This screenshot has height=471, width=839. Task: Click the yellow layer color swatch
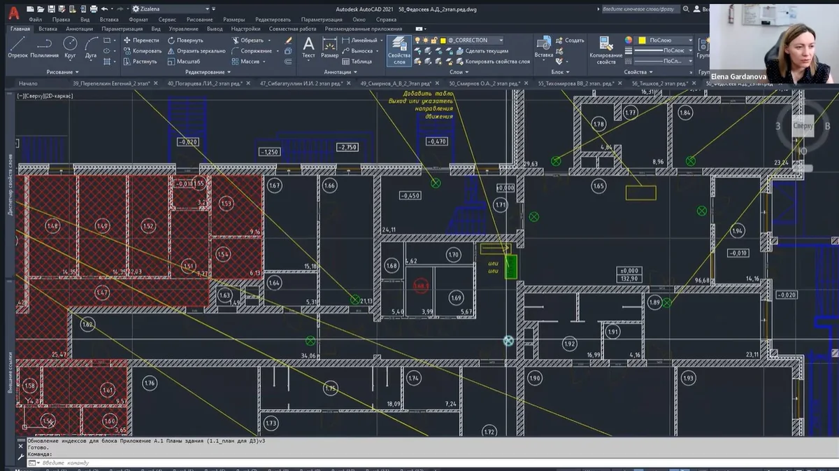[443, 41]
